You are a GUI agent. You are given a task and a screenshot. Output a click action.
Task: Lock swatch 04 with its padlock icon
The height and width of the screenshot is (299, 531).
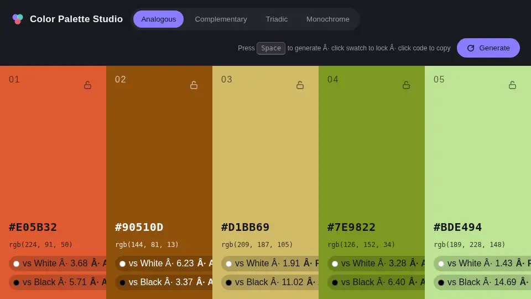point(407,85)
